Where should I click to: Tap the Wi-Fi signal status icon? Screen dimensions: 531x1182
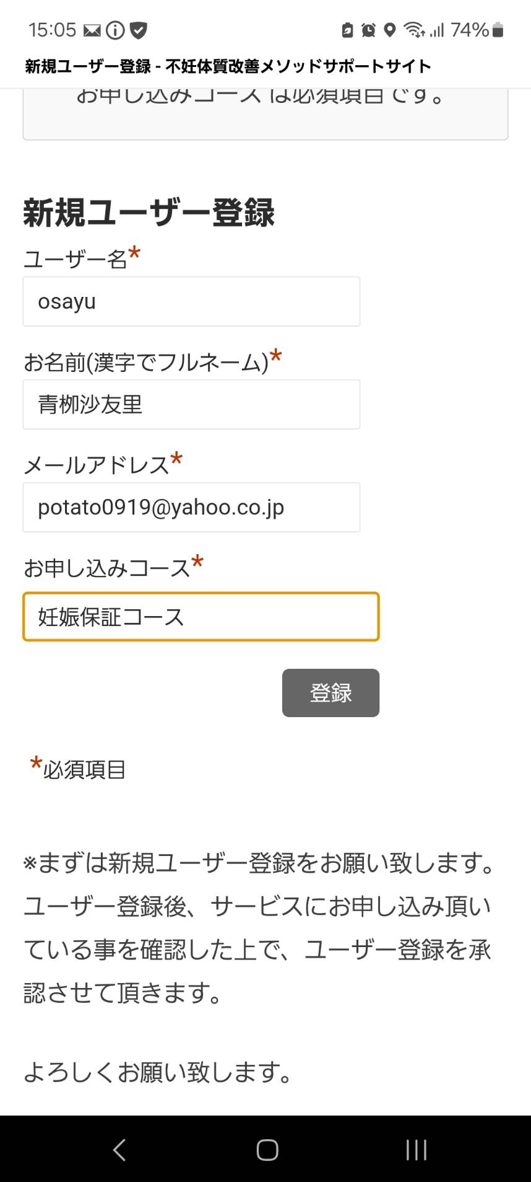pyautogui.click(x=414, y=30)
